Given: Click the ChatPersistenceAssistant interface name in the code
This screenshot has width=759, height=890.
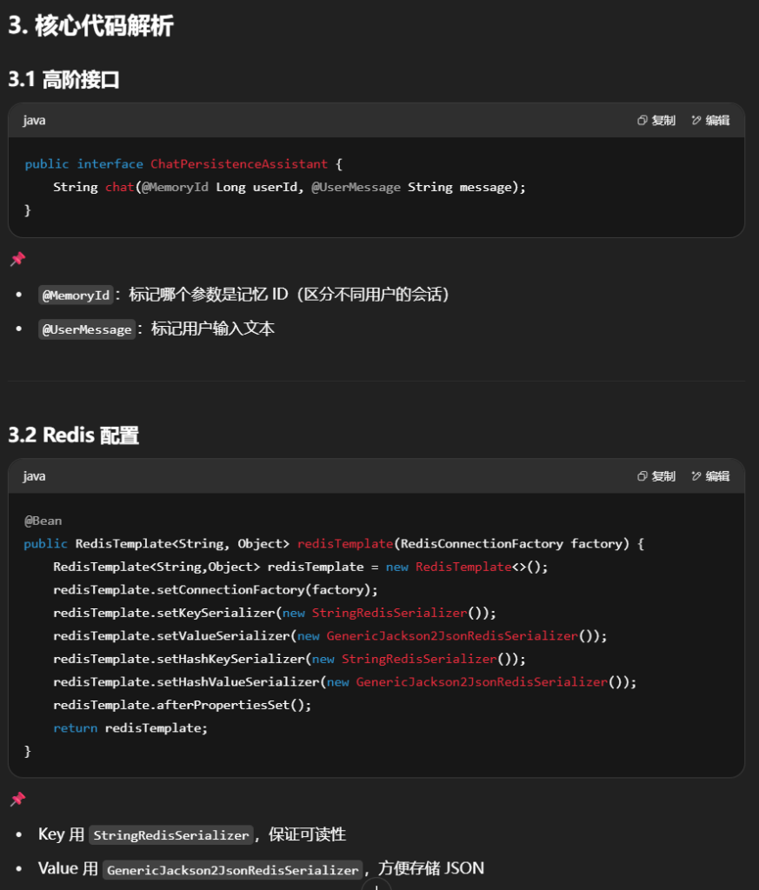Looking at the screenshot, I should coord(239,164).
